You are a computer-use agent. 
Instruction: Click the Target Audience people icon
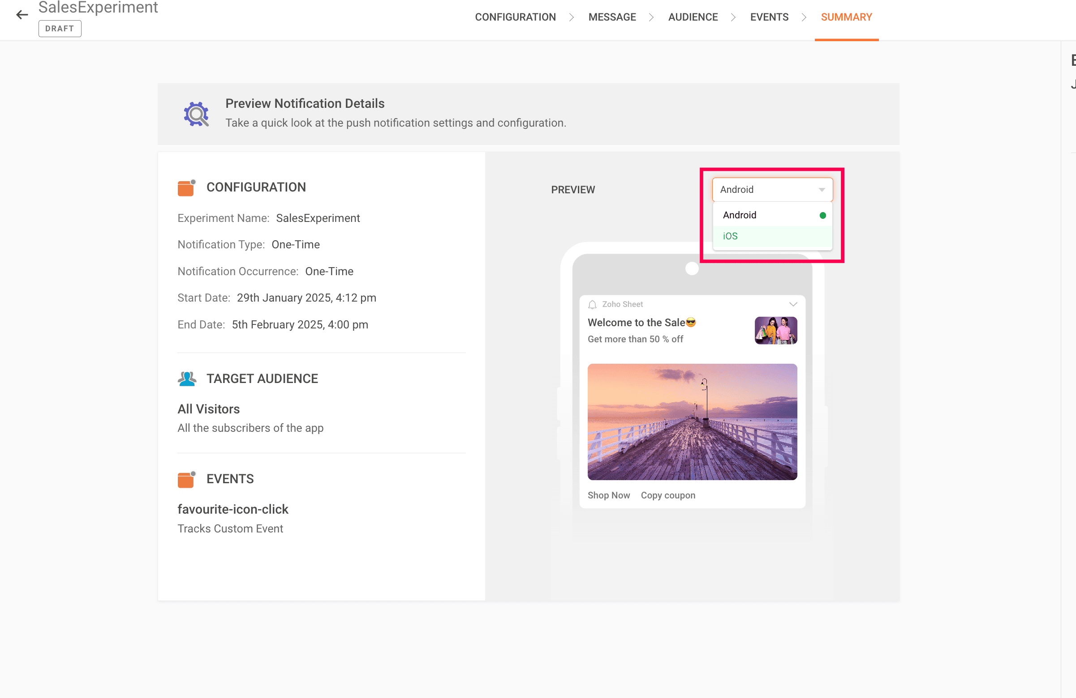187,379
